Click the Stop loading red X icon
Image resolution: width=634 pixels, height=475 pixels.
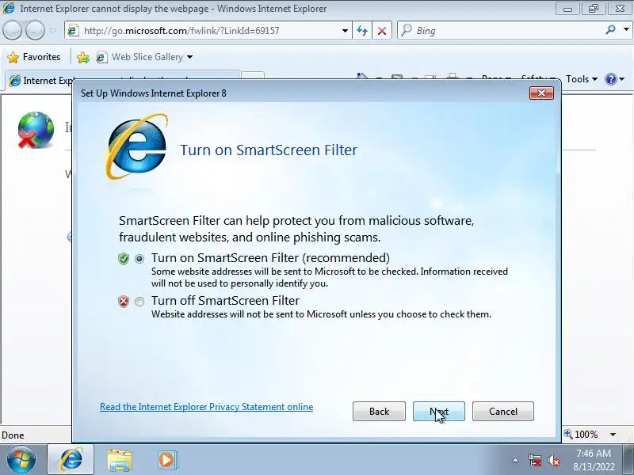[382, 31]
